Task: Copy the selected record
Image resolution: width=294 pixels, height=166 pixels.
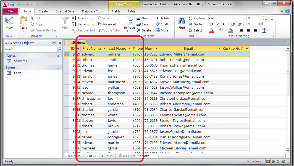Action: pos(36,24)
